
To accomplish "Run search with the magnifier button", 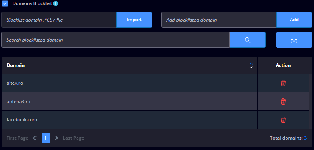I will click(247, 40).
